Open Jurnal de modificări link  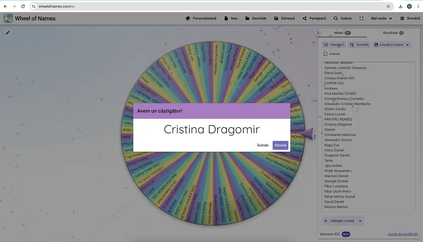click(x=403, y=234)
